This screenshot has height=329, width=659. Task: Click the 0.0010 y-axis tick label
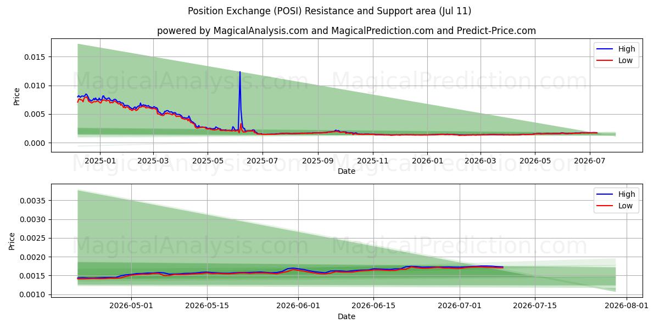(34, 294)
